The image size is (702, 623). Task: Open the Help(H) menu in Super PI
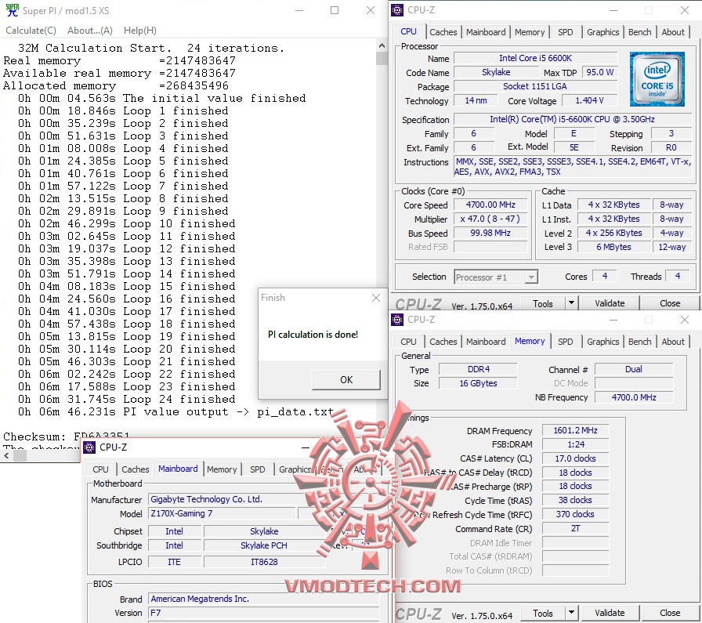140,31
